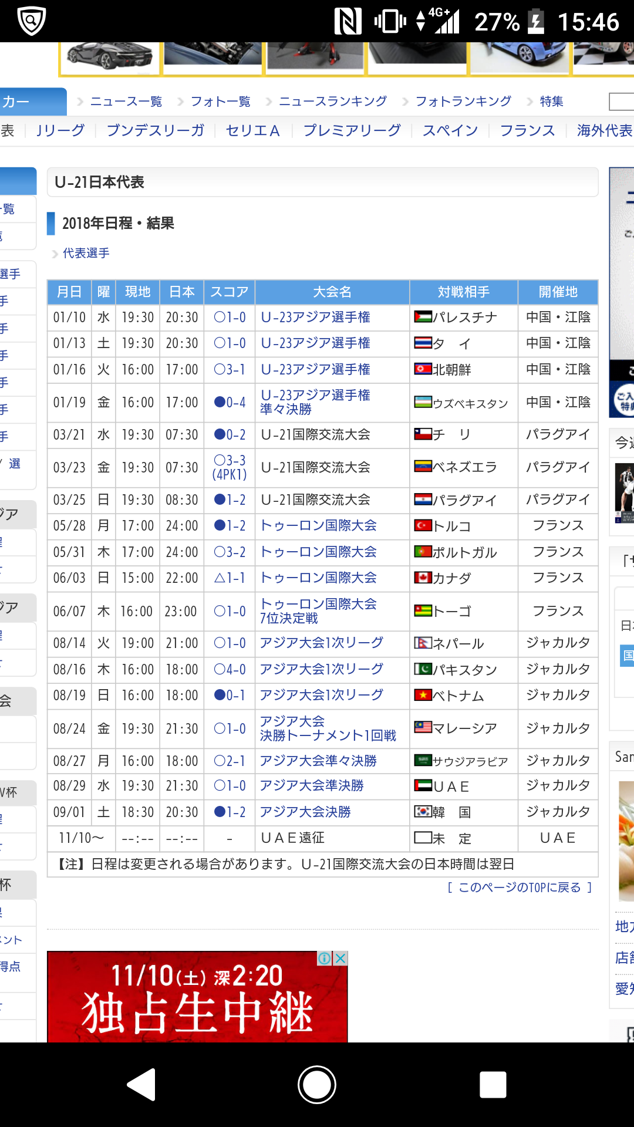Tap the ad info icon on banner
Screen dimensions: 634x1127
[x=325, y=959]
